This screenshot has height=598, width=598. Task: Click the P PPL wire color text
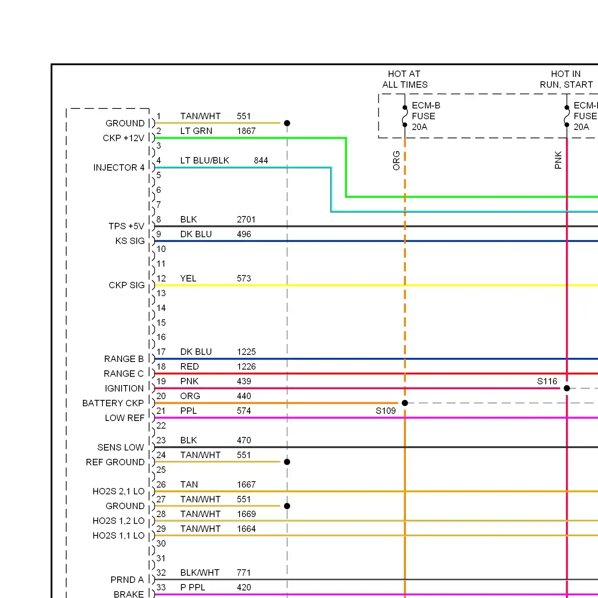[x=193, y=587]
